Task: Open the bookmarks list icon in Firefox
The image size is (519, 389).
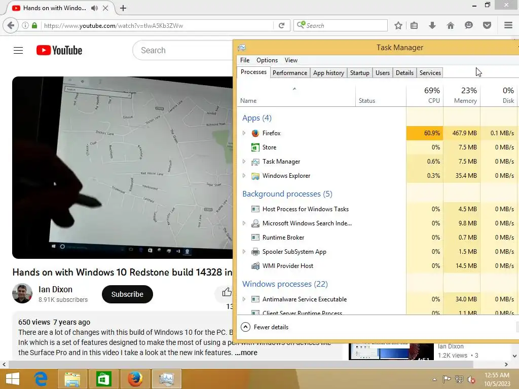Action: (x=414, y=25)
